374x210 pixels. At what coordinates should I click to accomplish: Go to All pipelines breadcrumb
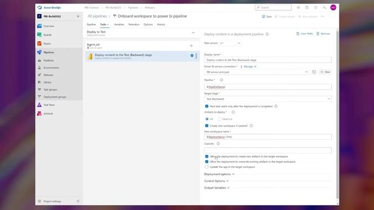(97, 16)
